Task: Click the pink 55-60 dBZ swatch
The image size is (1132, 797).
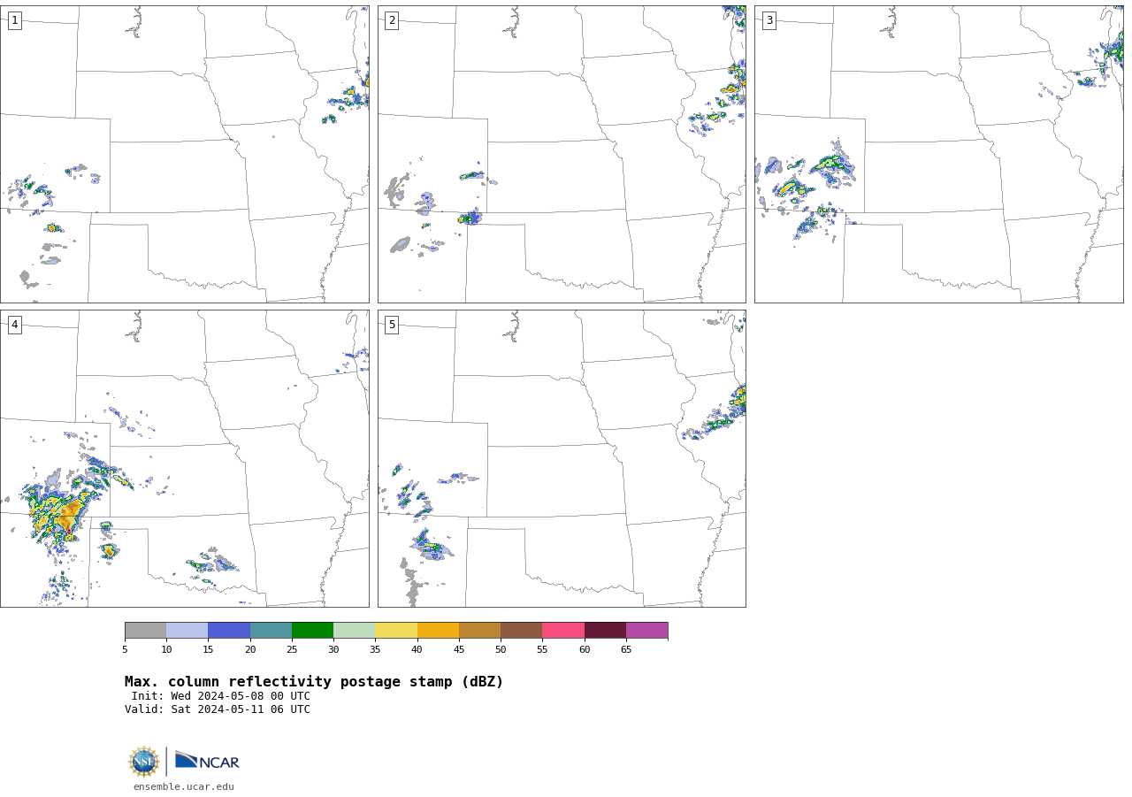Action: coord(563,631)
